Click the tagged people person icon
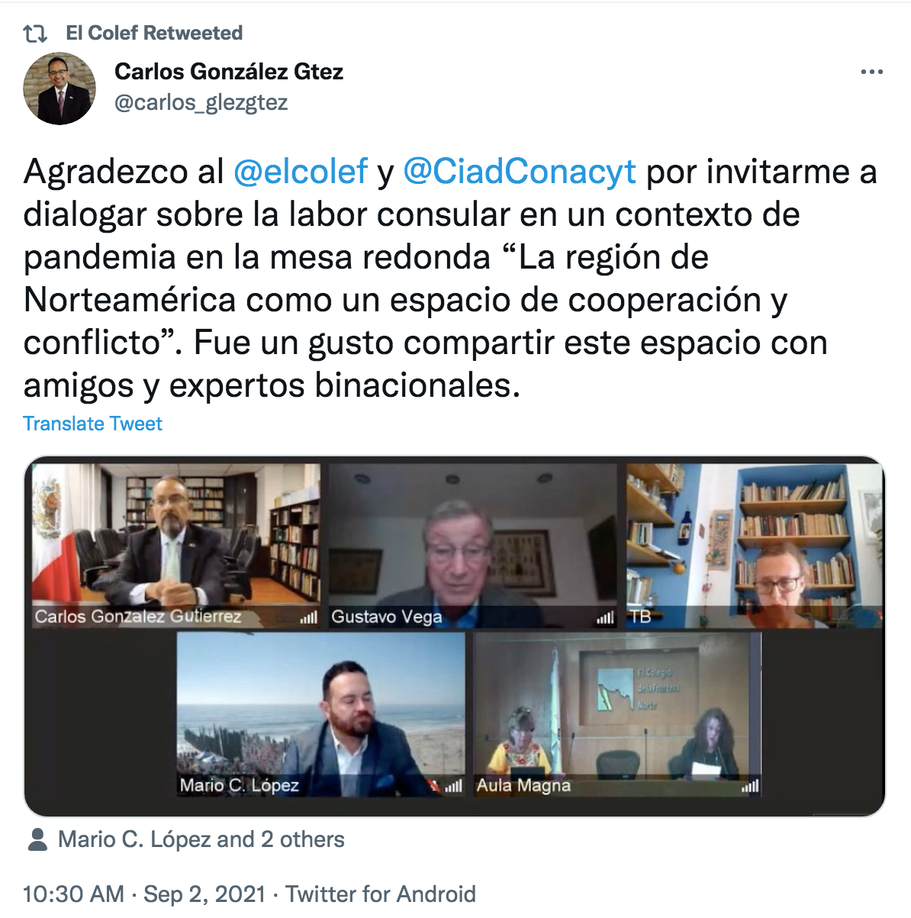 point(37,840)
